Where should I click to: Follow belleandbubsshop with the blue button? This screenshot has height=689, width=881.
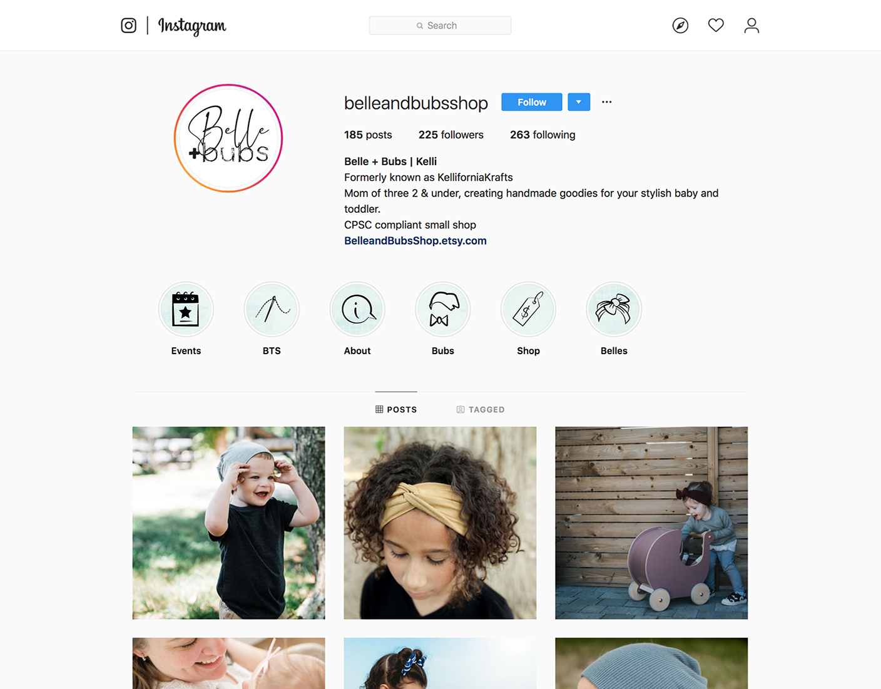(x=532, y=102)
